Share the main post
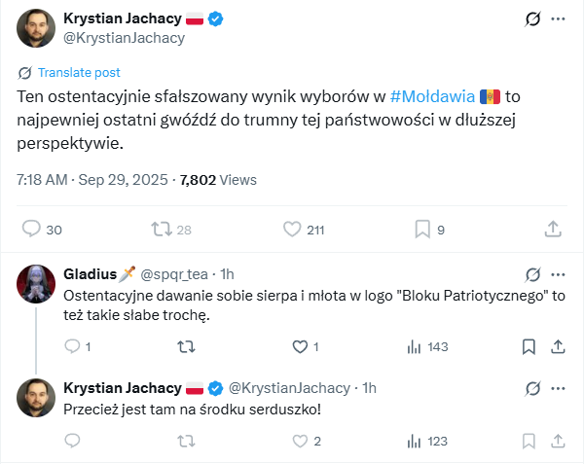Screen dimensions: 584x464 pos(553,230)
